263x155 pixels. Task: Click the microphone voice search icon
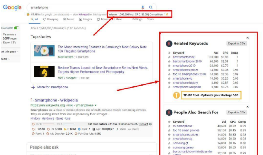point(143,8)
